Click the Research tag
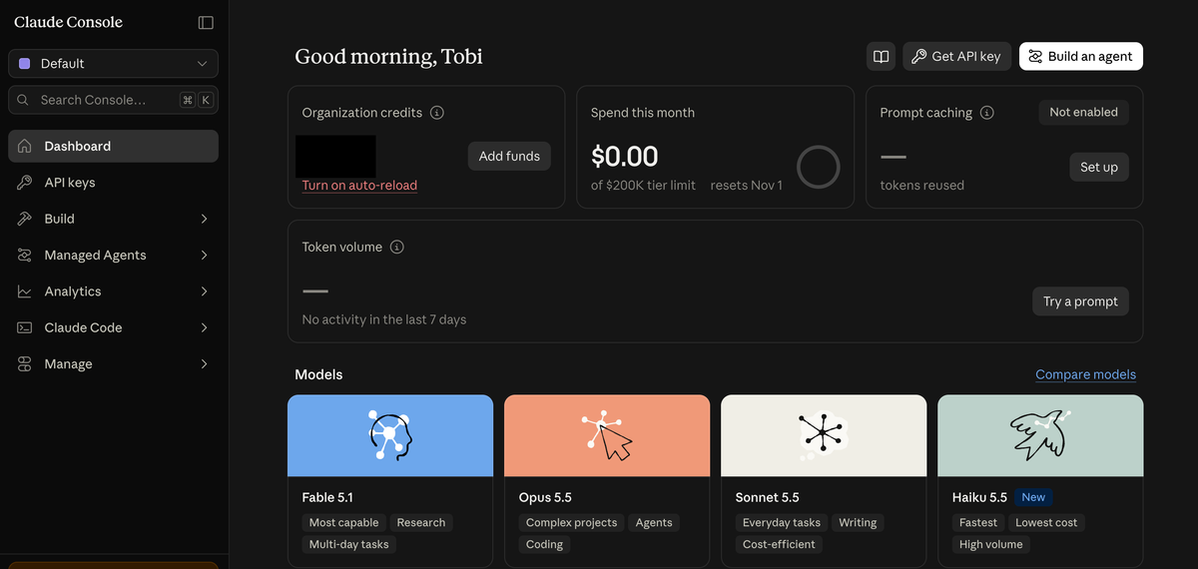Image resolution: width=1198 pixels, height=569 pixels. [420, 522]
